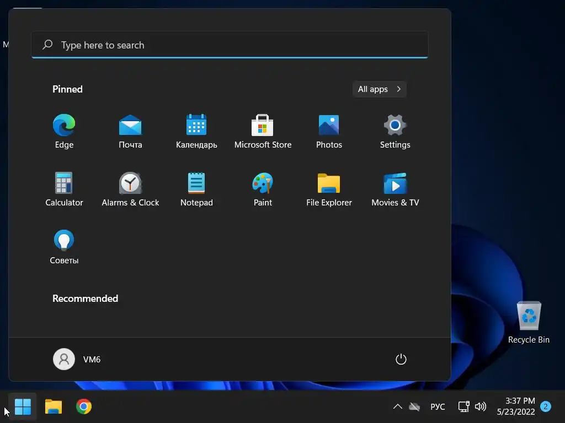Screen dimensions: 565x423
Task: Open the Paint app
Action: (x=263, y=189)
